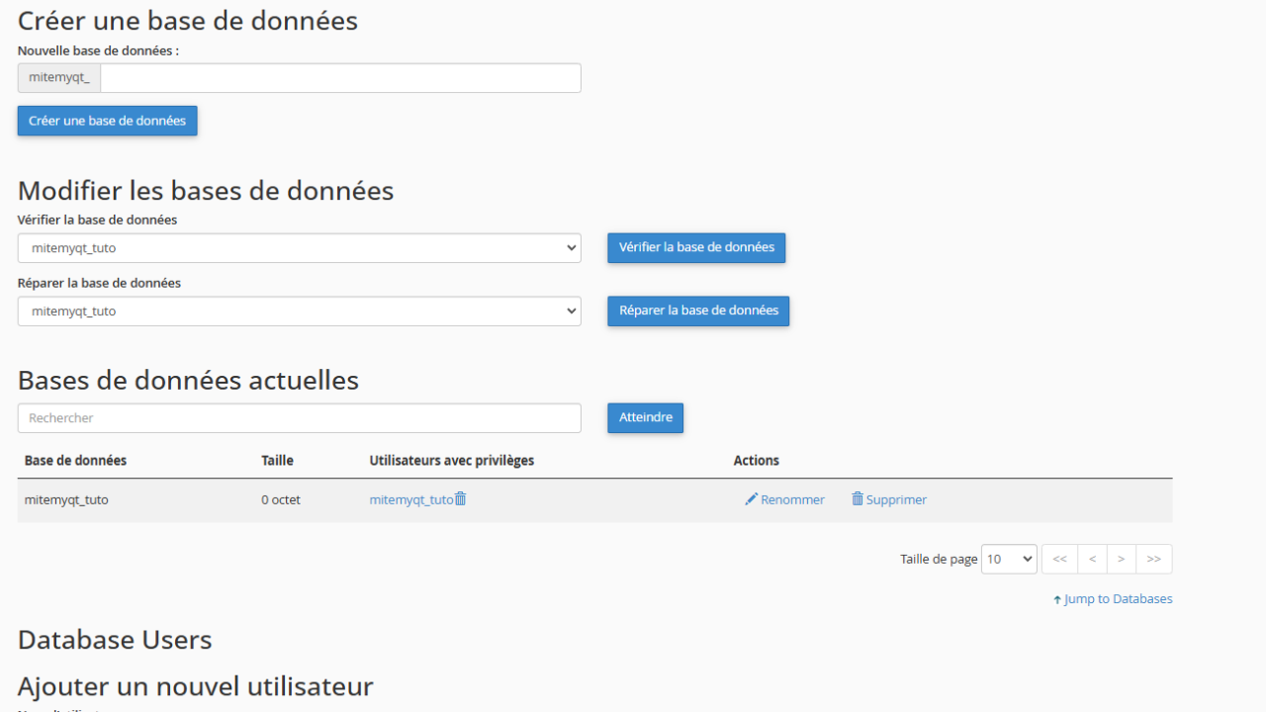Click the blue Vérifier la base de données button
1266x712 pixels.
pyautogui.click(x=696, y=247)
